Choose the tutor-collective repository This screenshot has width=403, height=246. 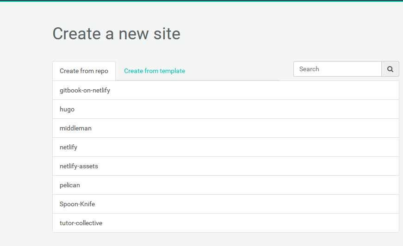226,223
